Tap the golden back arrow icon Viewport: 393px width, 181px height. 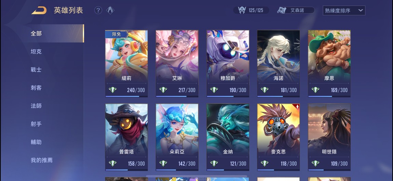[x=39, y=11]
